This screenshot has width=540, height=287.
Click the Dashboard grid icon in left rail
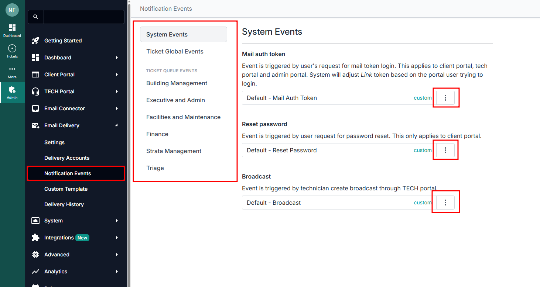point(12,28)
